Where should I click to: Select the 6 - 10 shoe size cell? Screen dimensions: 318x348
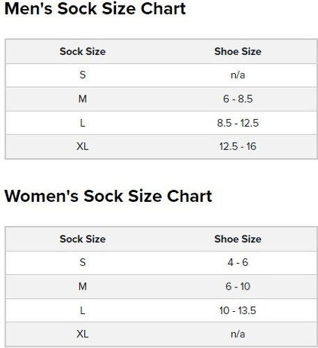(238, 287)
